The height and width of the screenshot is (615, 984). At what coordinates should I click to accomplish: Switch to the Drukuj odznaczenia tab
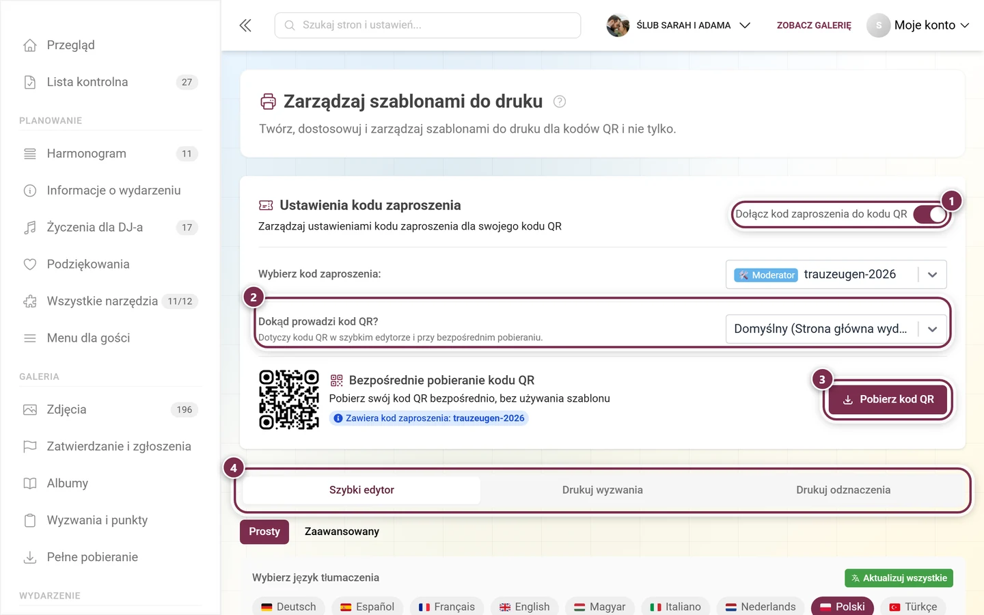pos(843,490)
